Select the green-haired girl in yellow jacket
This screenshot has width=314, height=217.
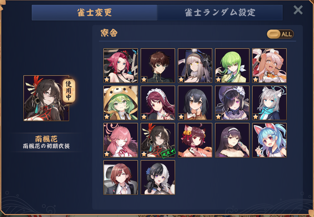click(232, 66)
